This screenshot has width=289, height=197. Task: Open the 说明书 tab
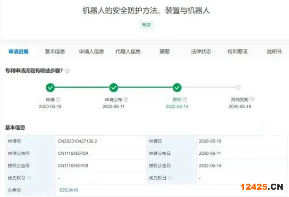point(274,52)
